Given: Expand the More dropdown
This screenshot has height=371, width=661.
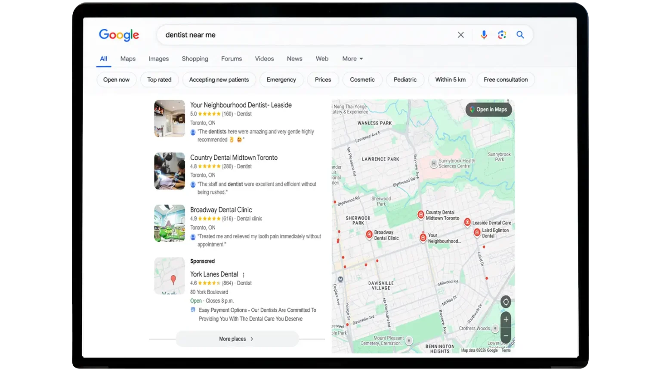Looking at the screenshot, I should pos(352,59).
